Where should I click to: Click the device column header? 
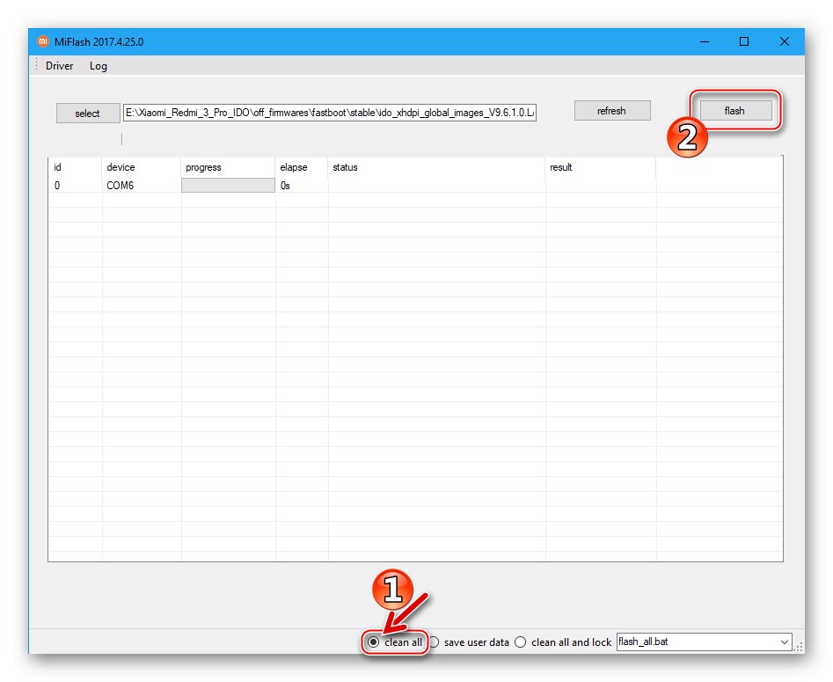[141, 167]
